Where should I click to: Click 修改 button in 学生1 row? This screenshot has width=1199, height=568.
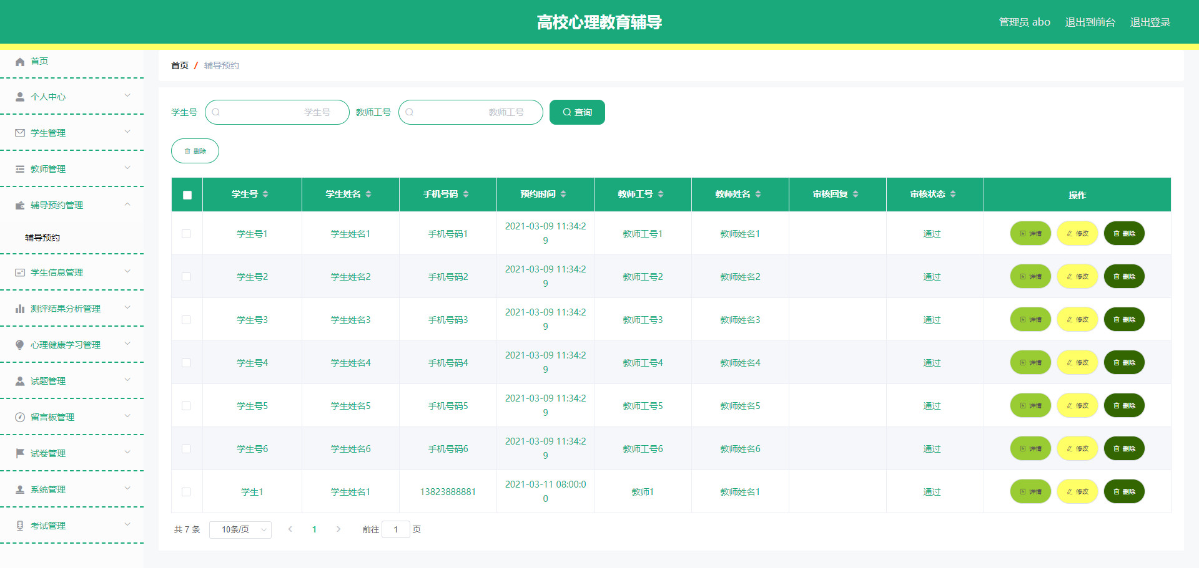click(1077, 491)
